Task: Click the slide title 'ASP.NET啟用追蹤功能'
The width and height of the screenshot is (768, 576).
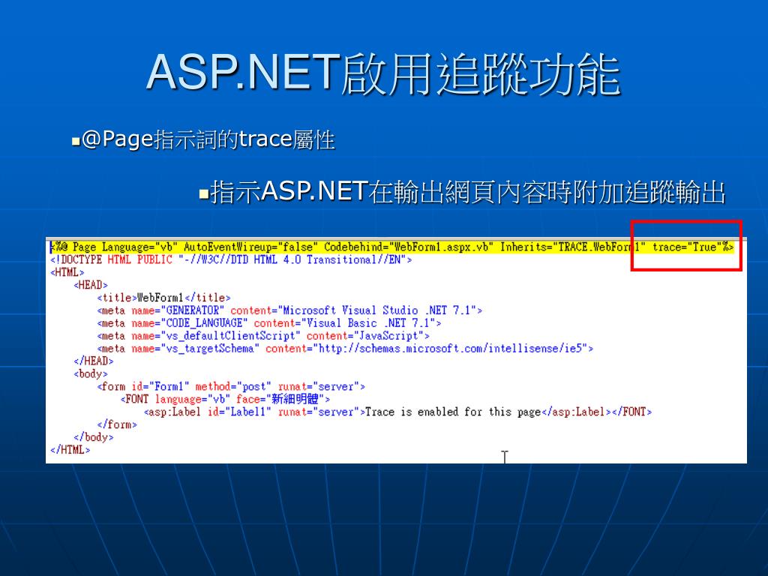Action: point(383,73)
